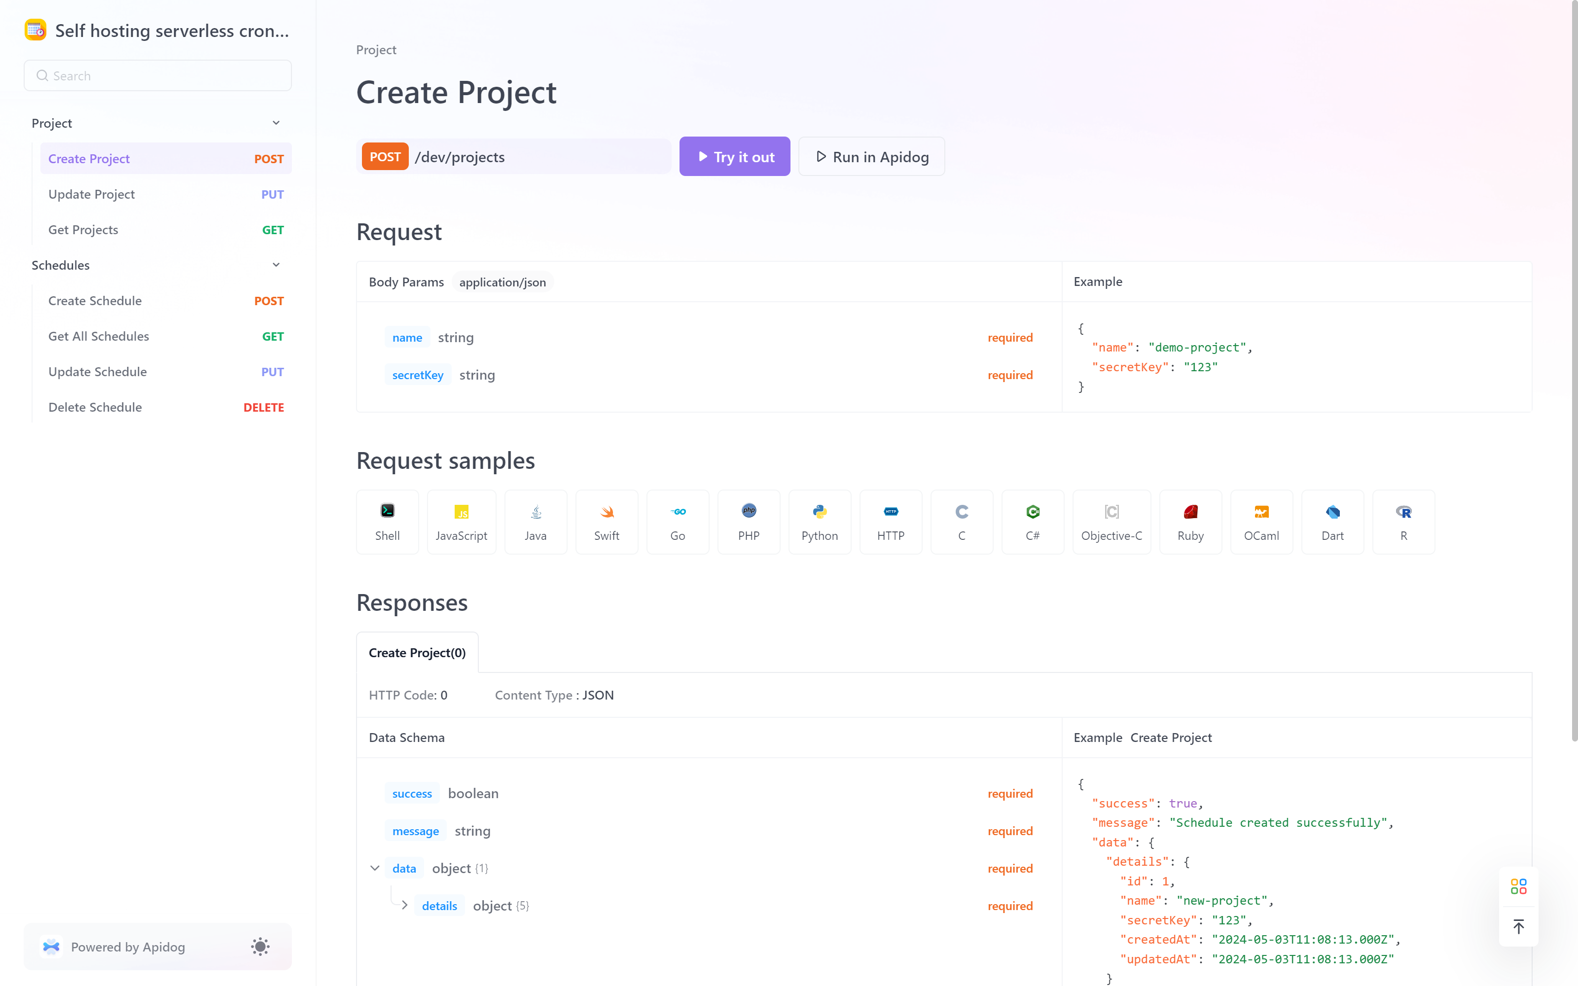Toggle the data object schema row
This screenshot has width=1578, height=986.
pos(376,868)
